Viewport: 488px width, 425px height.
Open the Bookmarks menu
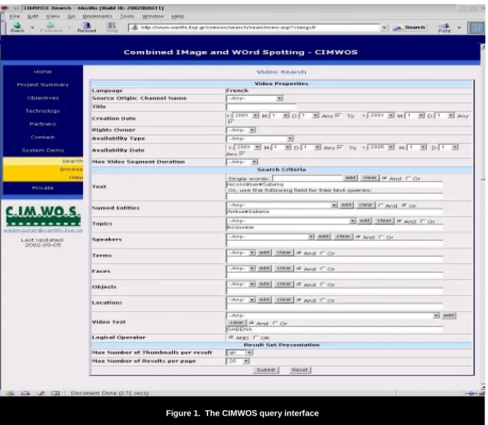coord(97,16)
